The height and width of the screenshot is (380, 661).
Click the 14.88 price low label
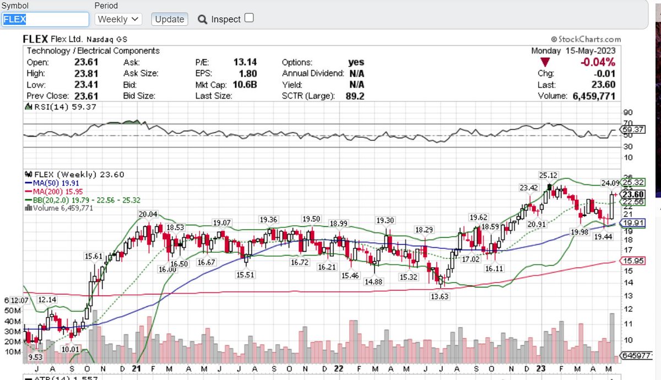[373, 281]
